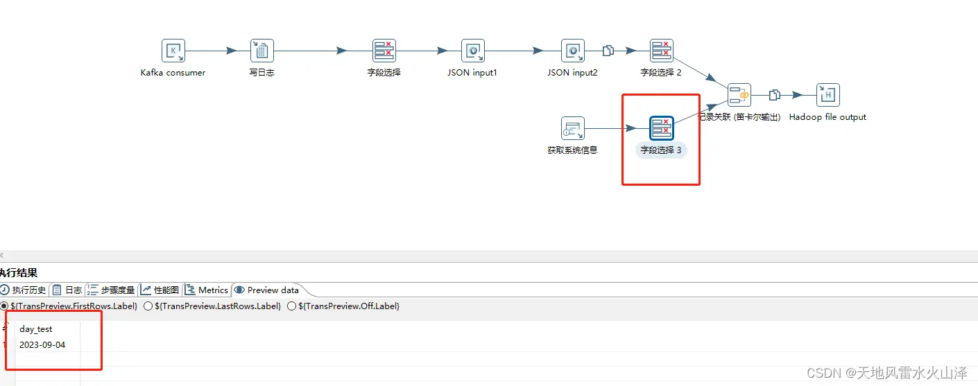
Task: Click the 字段选择 2 step icon
Action: [x=662, y=51]
